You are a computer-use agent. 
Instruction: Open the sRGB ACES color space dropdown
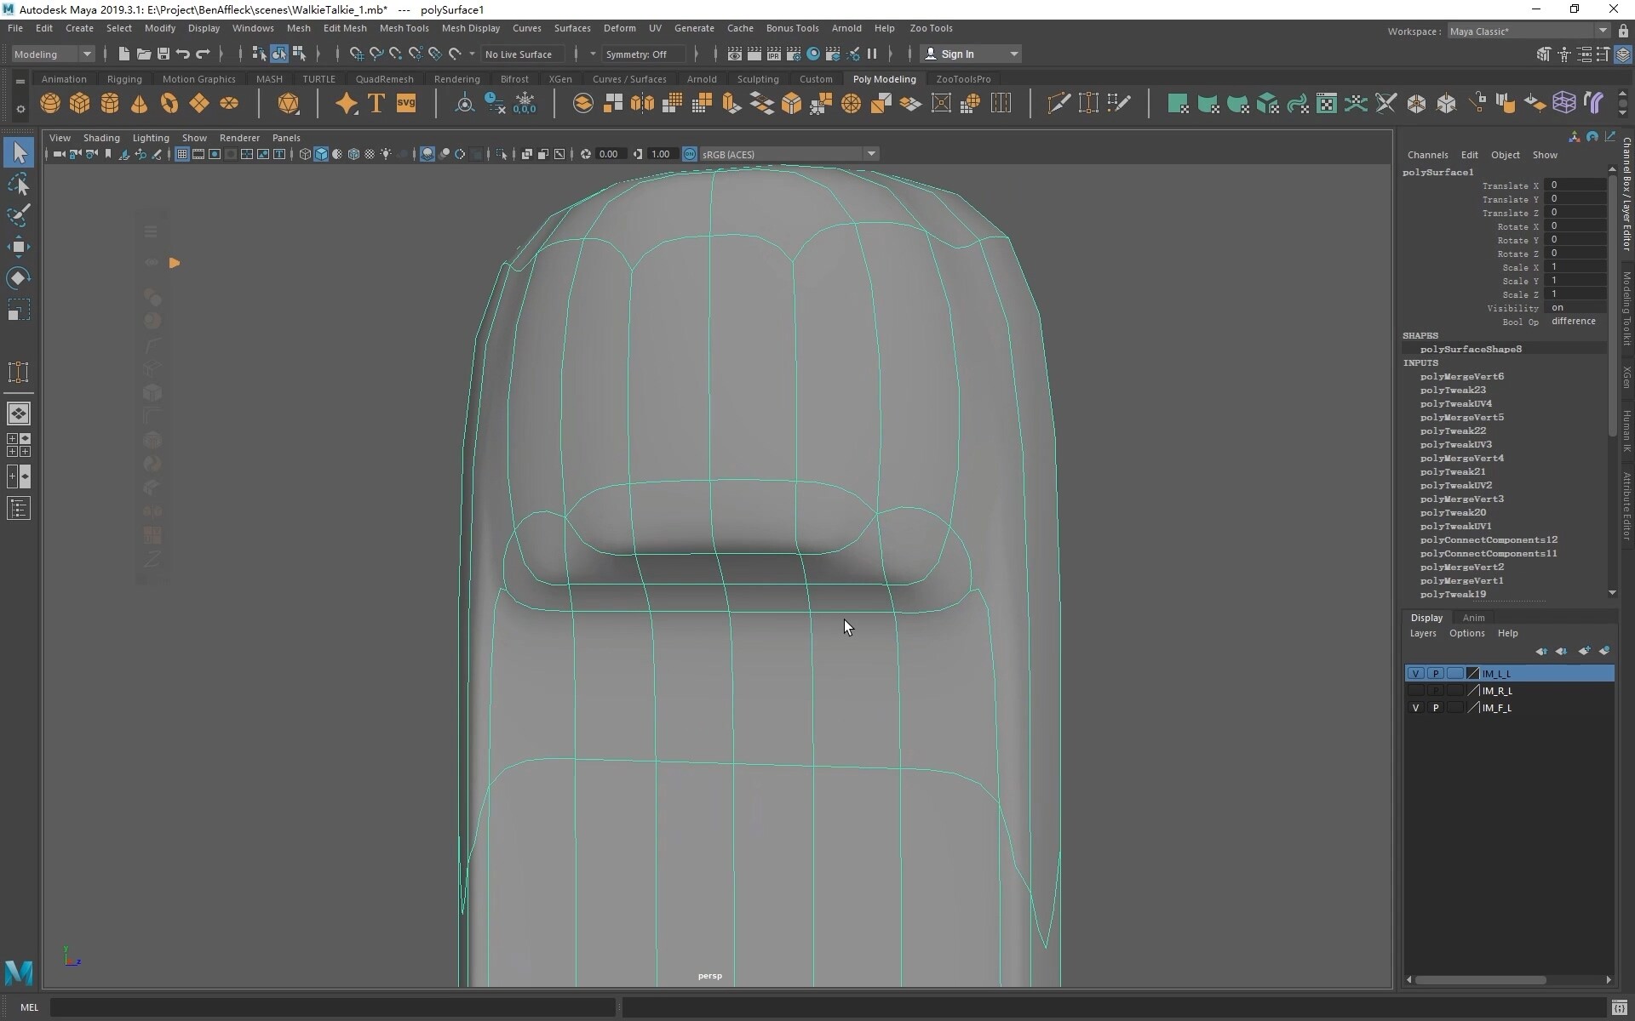coord(870,154)
